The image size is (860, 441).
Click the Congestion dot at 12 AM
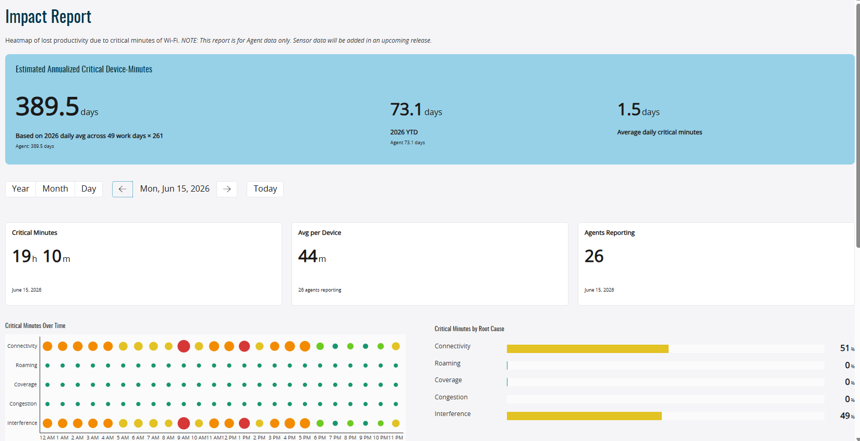click(47, 404)
